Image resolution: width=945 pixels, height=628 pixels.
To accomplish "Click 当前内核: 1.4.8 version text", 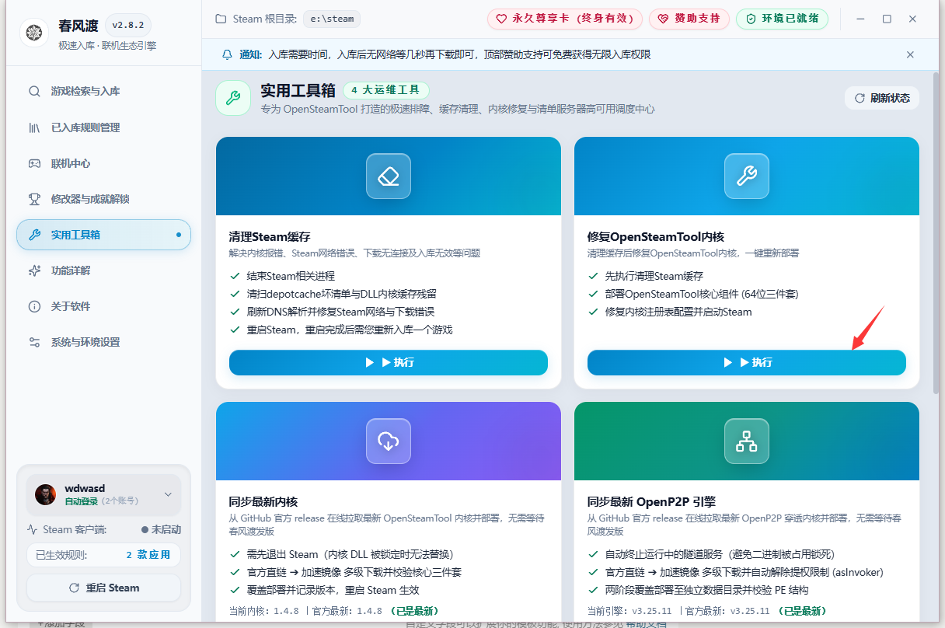I will coord(264,611).
